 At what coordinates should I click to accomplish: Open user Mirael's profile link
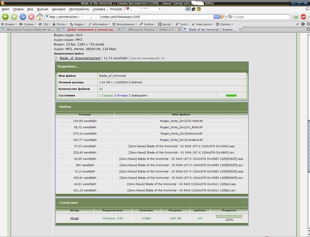pos(75,218)
